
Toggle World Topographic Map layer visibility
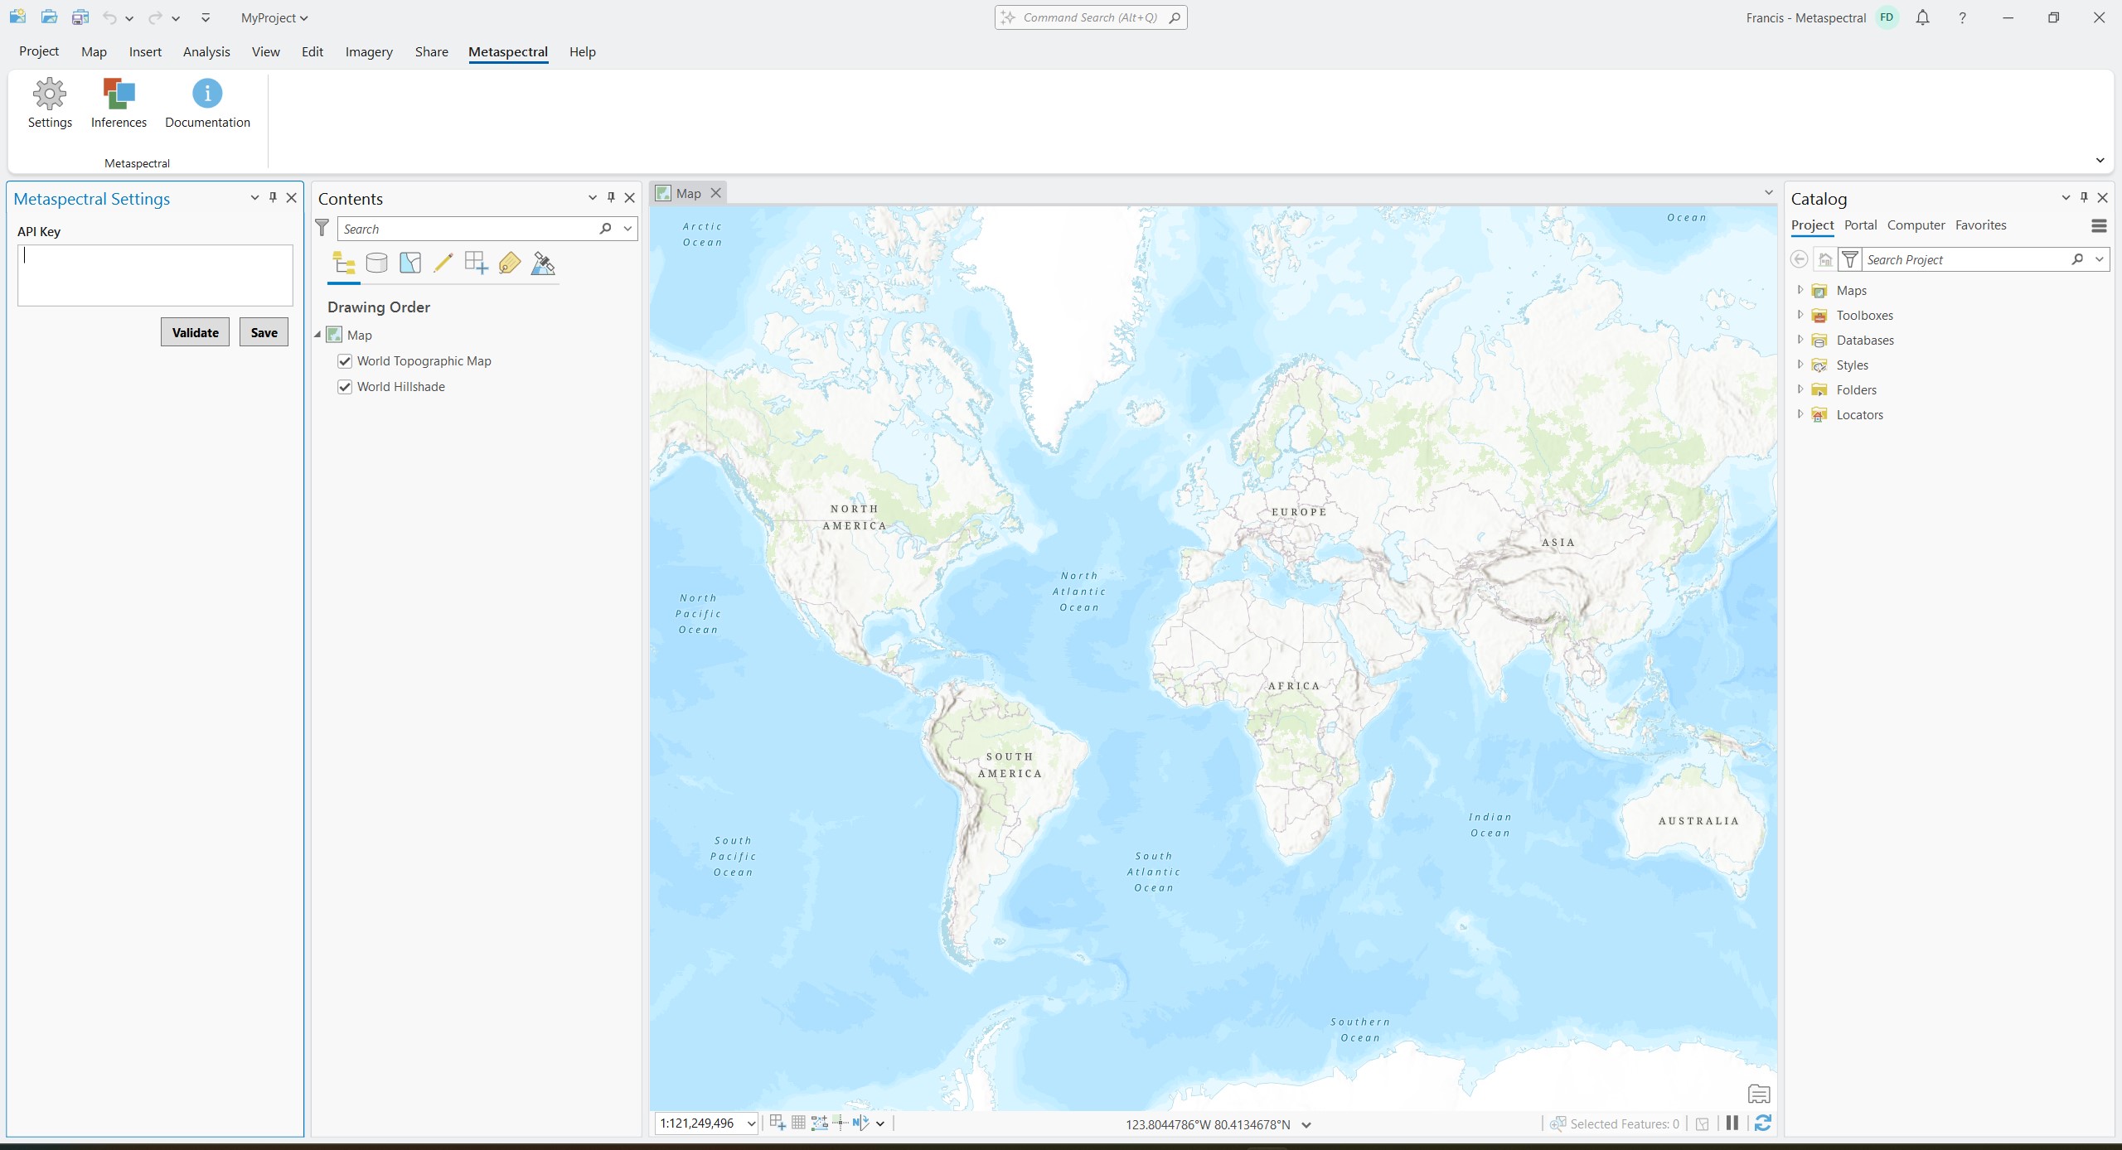(345, 361)
